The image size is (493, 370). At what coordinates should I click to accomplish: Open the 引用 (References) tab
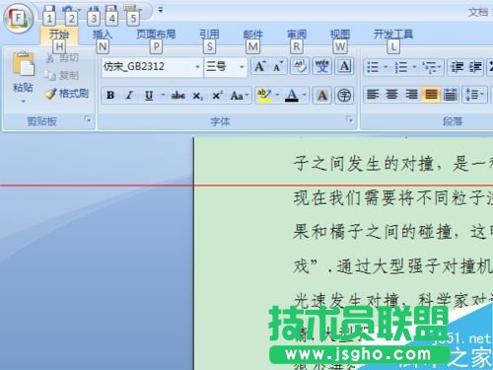[209, 35]
